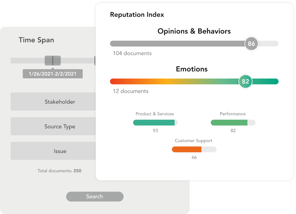
Task: Click the Time Span track left of handle
Action: (28, 61)
